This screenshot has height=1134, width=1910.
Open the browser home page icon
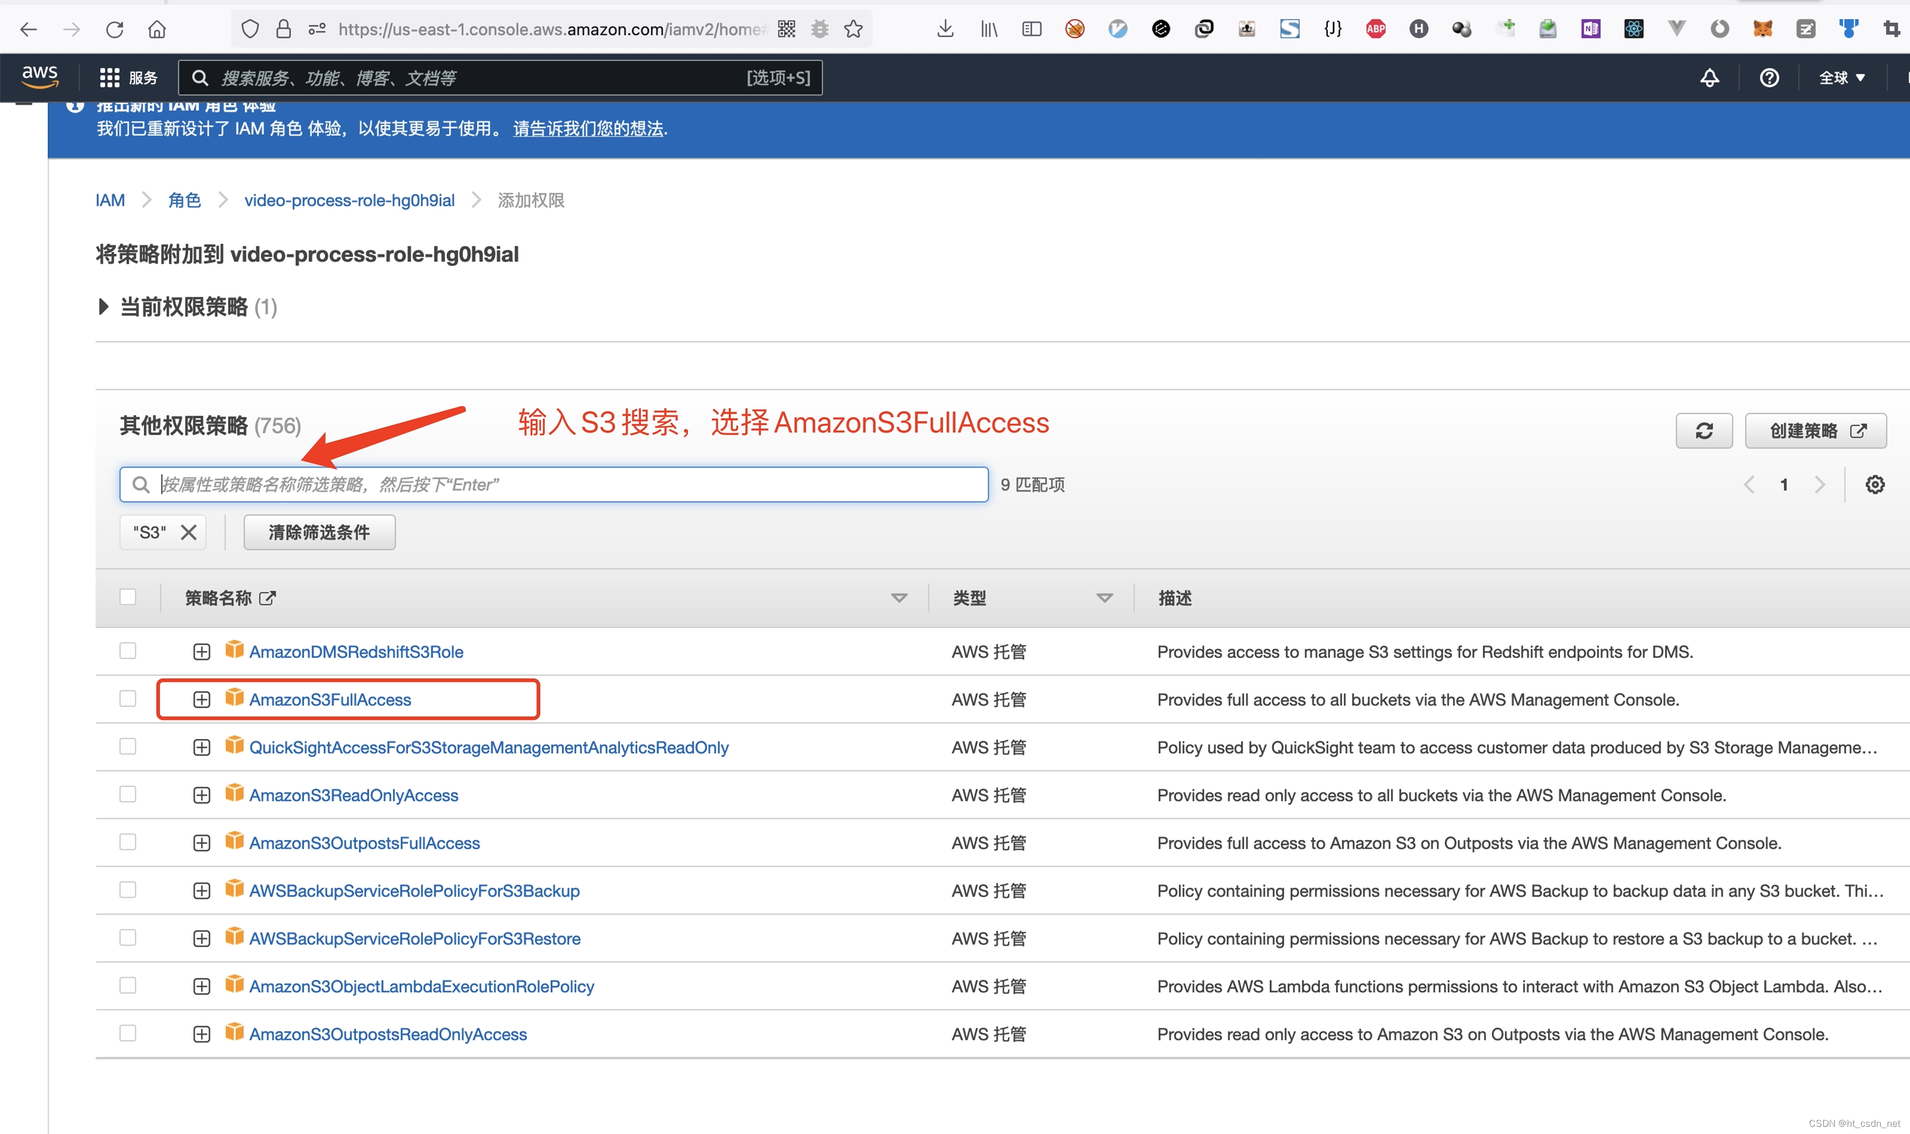coord(157,29)
